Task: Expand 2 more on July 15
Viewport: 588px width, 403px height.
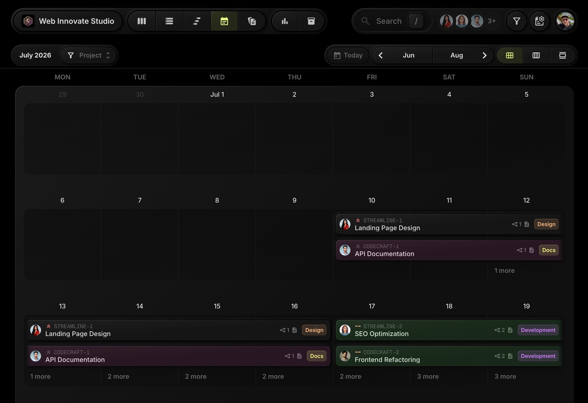Action: (x=196, y=377)
